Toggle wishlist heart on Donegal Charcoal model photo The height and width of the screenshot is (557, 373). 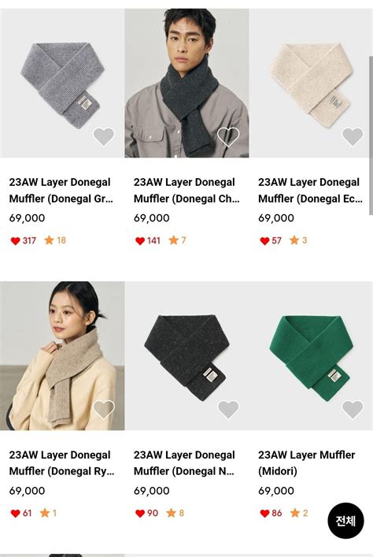coord(228,136)
